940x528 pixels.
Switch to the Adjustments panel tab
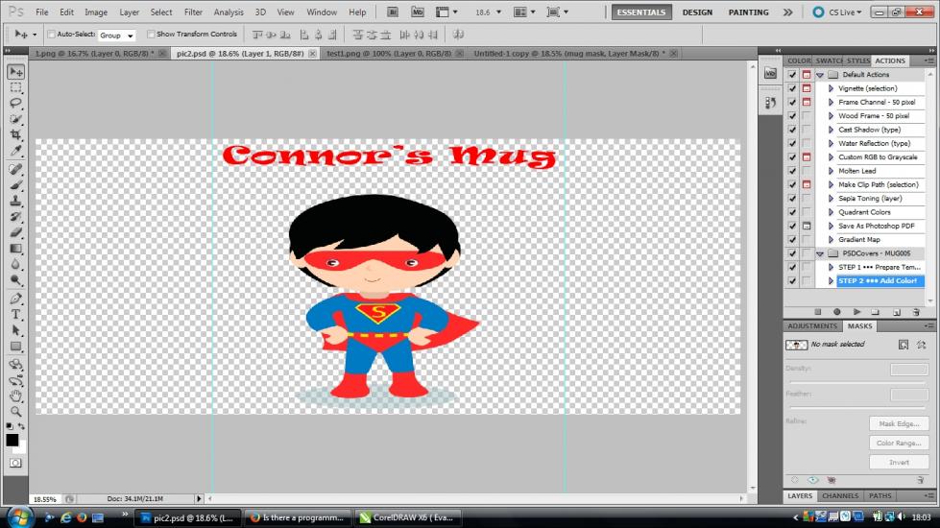point(812,326)
